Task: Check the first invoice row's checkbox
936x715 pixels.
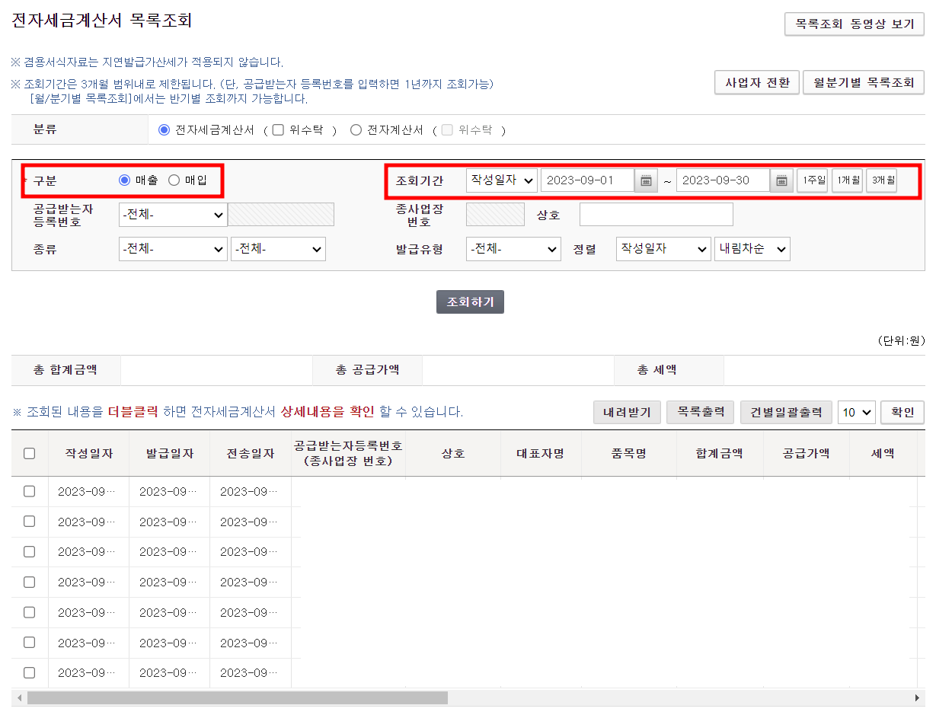Action: tap(29, 491)
